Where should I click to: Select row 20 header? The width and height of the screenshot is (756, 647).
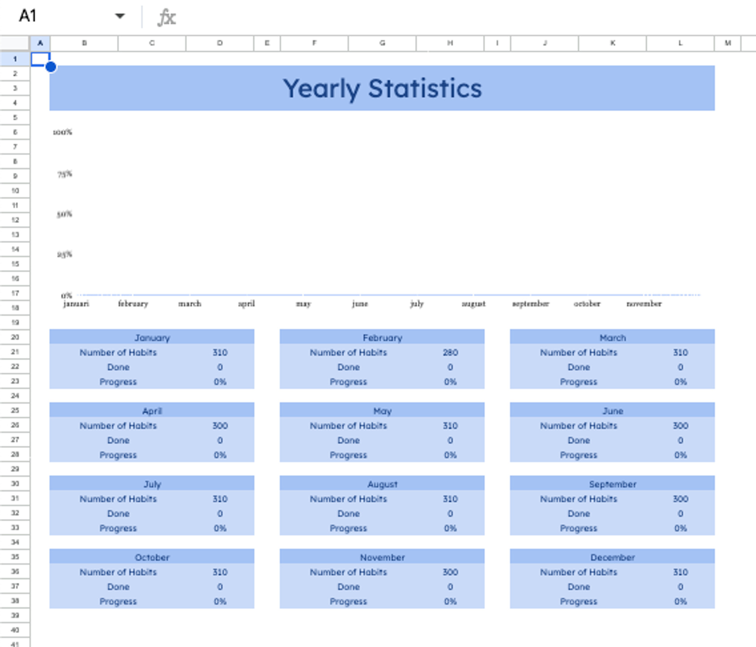(x=15, y=337)
